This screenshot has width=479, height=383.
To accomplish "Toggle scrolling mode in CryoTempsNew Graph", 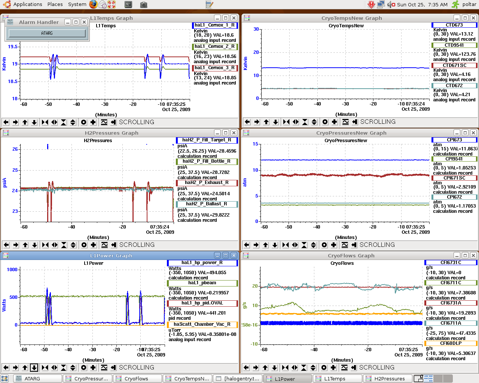I will pyautogui.click(x=355, y=122).
